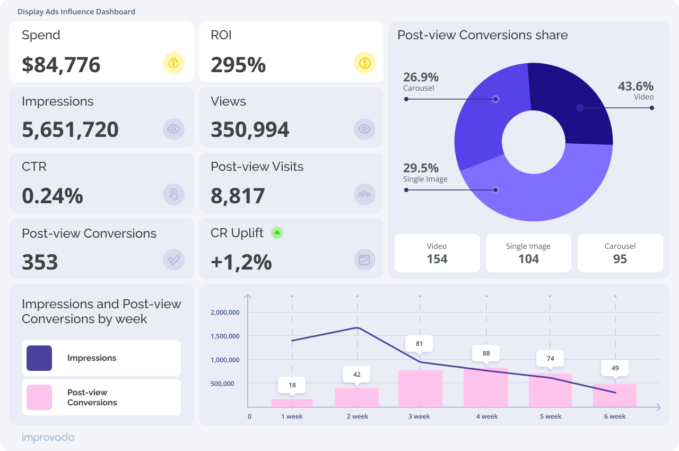The width and height of the screenshot is (679, 451).
Task: Click the purple Impressions legend color swatch
Action: pyautogui.click(x=39, y=358)
